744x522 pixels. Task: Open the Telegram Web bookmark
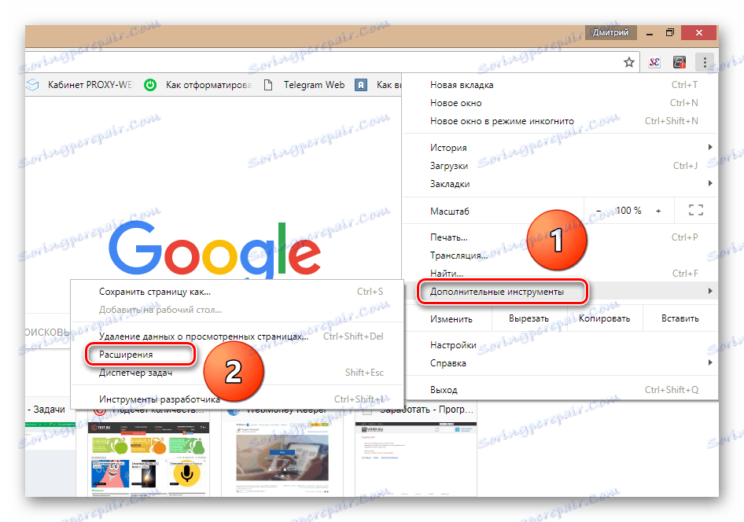[304, 85]
